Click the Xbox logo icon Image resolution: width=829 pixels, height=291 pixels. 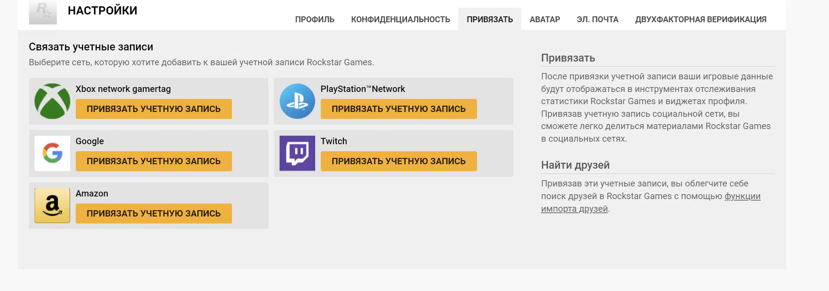coord(52,101)
